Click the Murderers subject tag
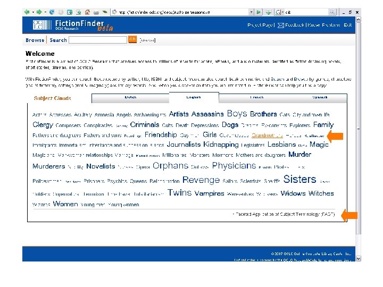This screenshot has width=383, height=287. 48,166
